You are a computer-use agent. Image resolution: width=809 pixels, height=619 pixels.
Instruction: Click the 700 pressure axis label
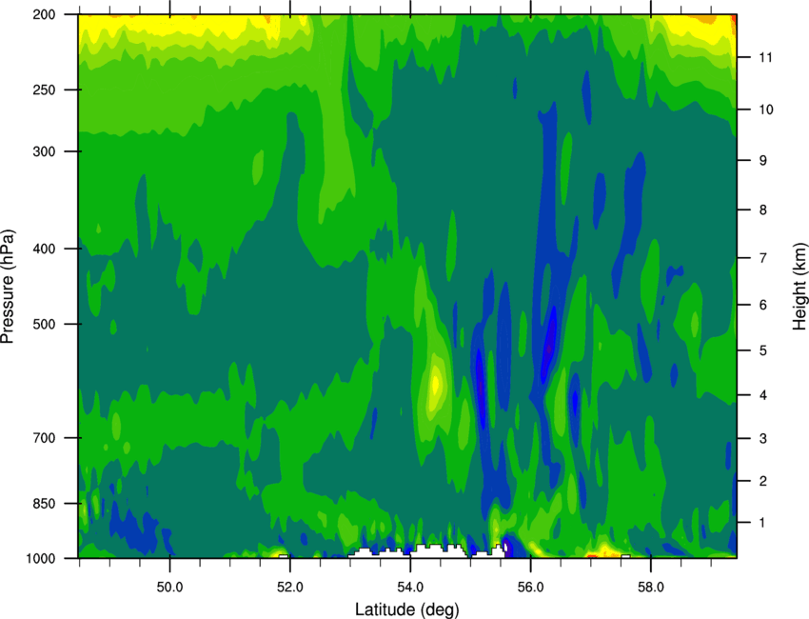tap(44, 438)
